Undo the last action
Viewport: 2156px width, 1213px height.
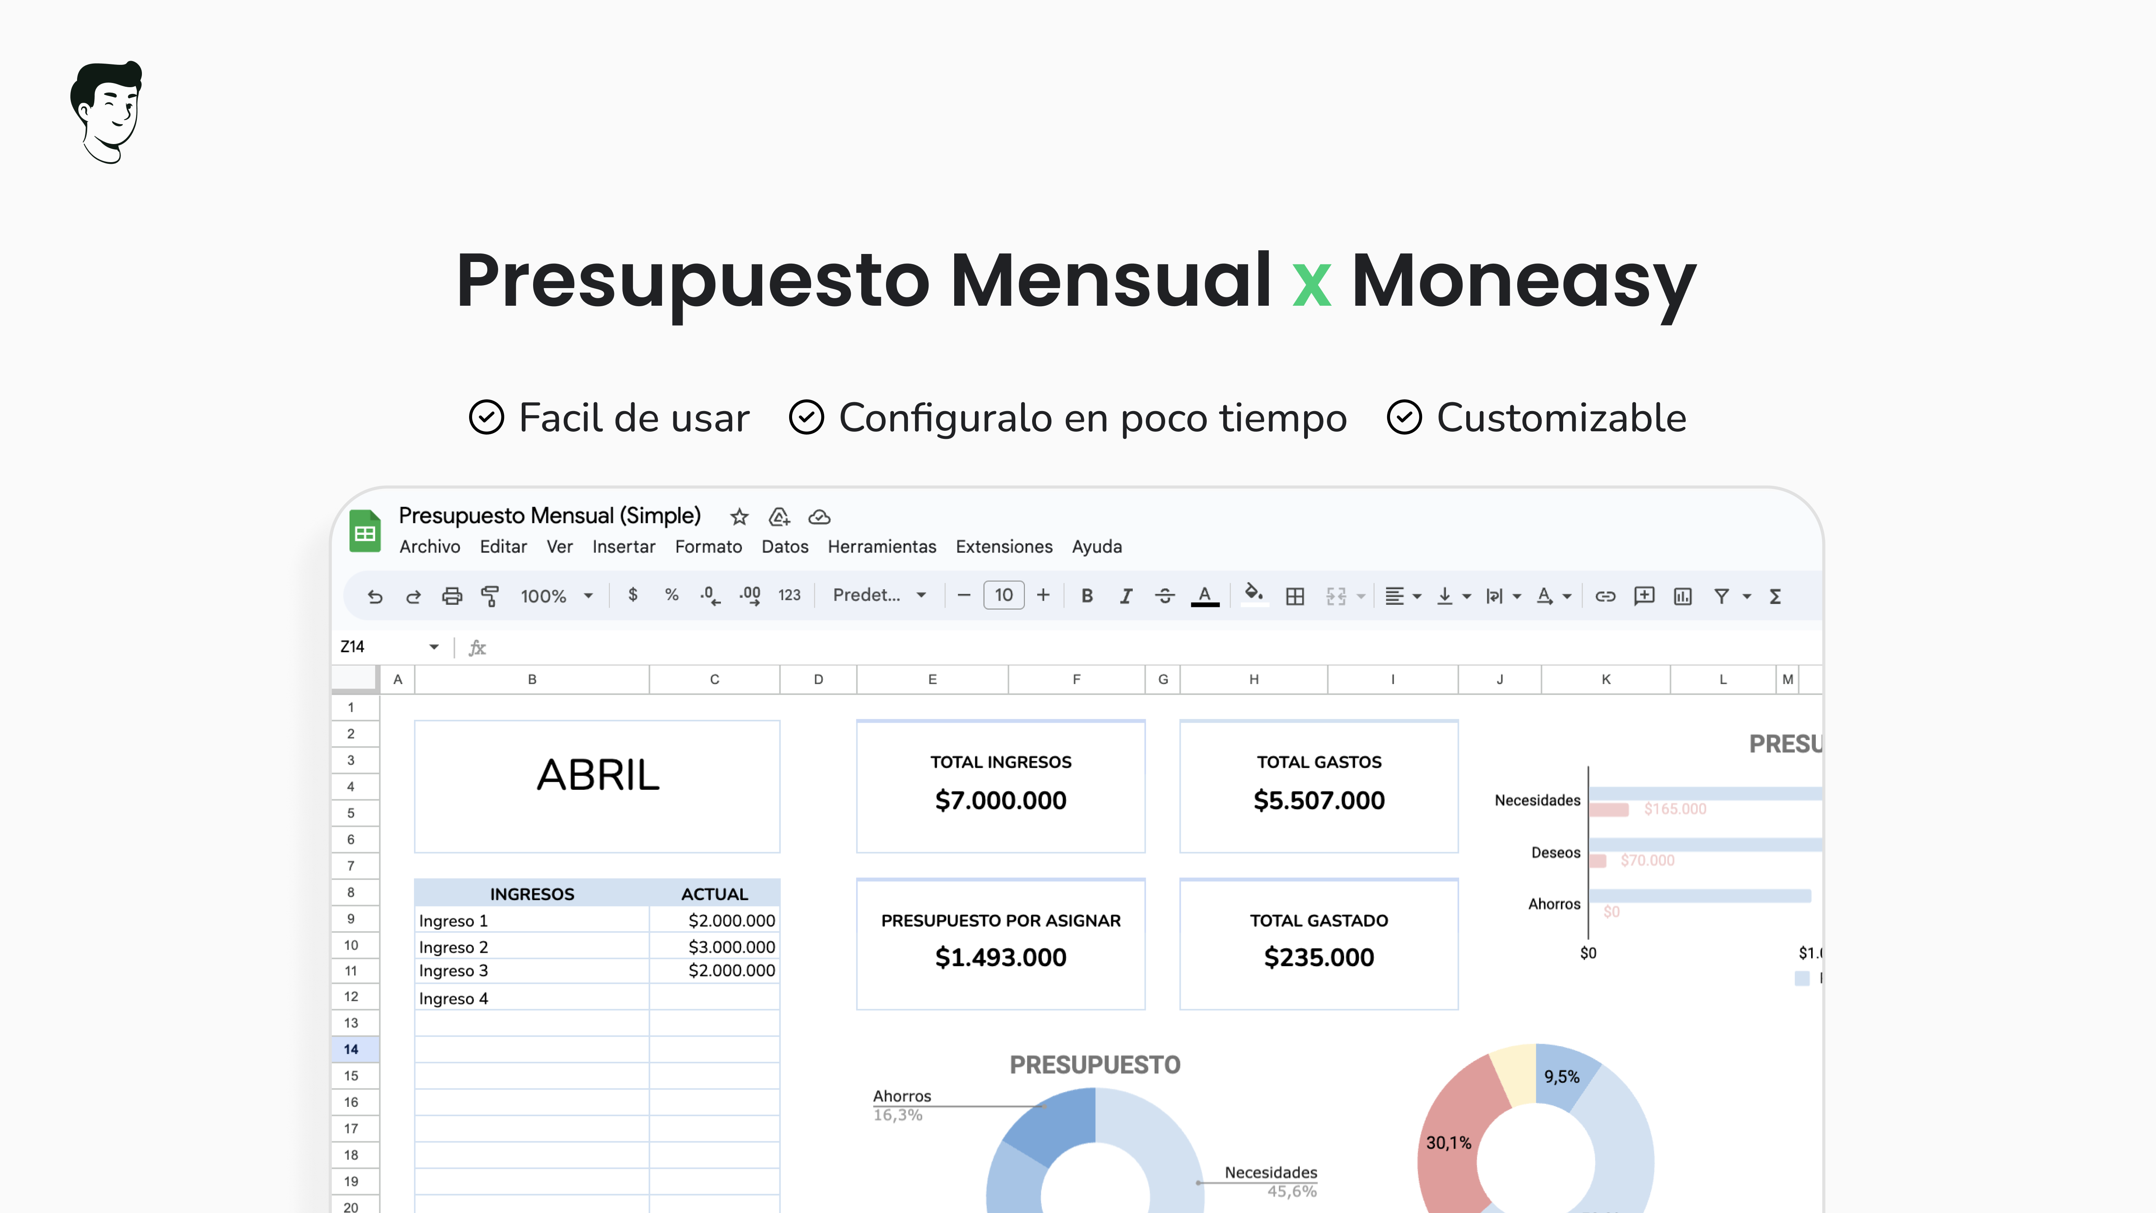(x=375, y=595)
